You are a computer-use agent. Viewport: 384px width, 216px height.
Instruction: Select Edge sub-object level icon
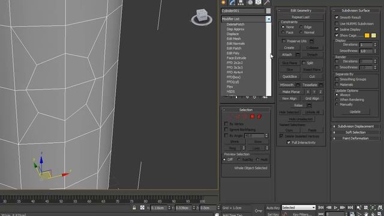click(x=238, y=117)
